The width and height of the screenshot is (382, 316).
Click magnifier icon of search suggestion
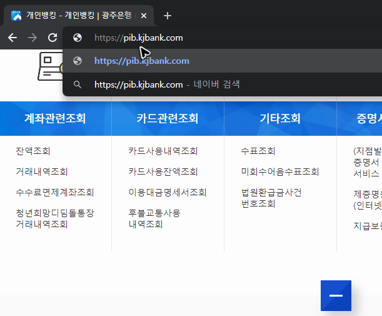[78, 84]
